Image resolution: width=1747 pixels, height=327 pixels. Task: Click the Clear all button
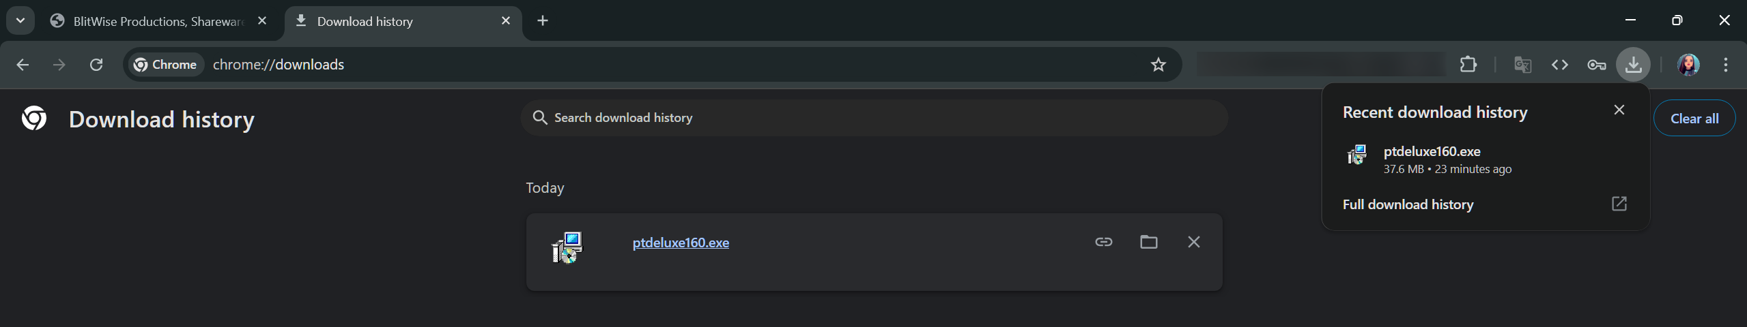pos(1694,119)
